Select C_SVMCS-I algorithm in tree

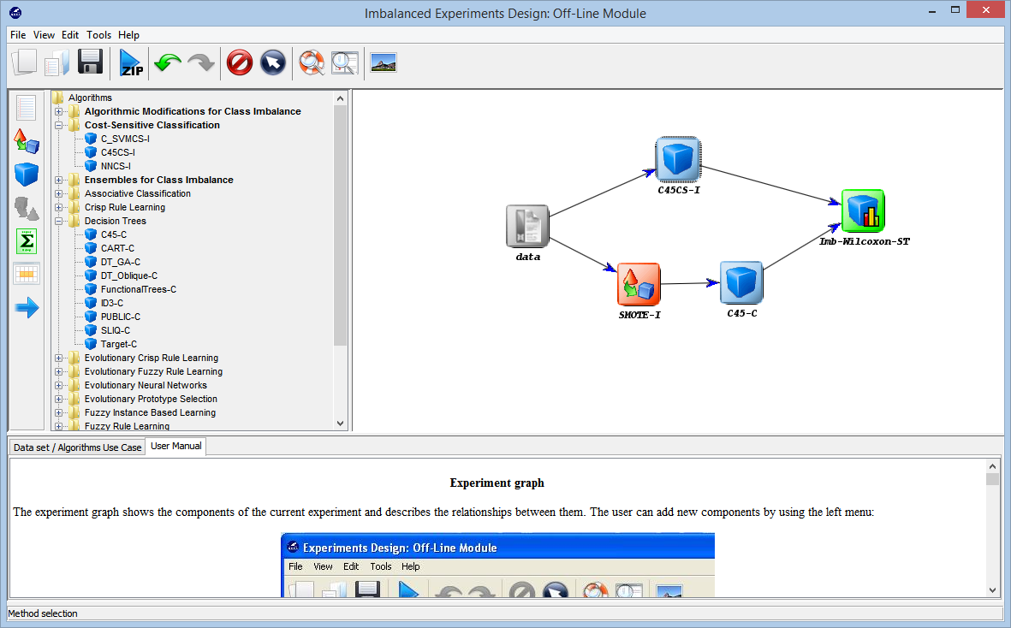[125, 139]
